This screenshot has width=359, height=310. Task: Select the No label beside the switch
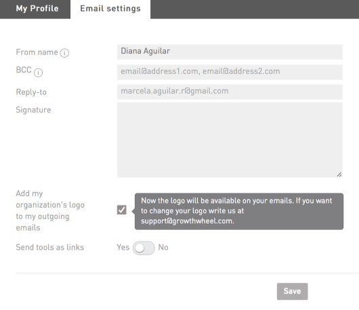click(x=163, y=248)
